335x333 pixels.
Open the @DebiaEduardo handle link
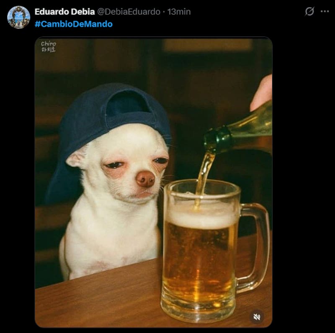(x=129, y=12)
